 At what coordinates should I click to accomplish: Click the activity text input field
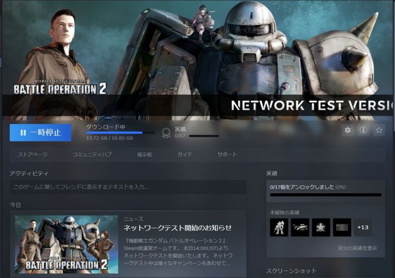tap(128, 187)
